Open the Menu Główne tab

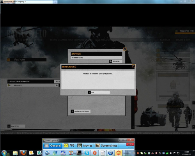pyautogui.click(x=59, y=40)
